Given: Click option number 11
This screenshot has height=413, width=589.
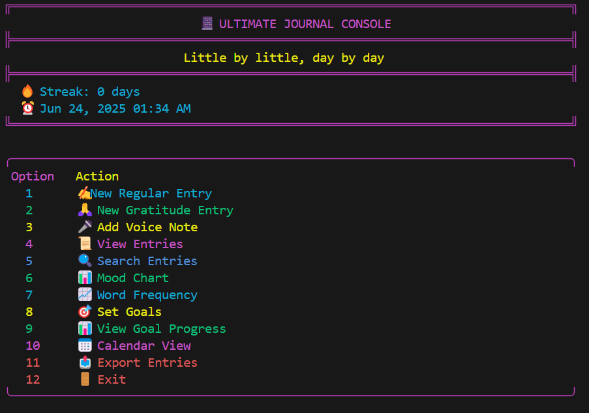Looking at the screenshot, I should coord(33,363).
